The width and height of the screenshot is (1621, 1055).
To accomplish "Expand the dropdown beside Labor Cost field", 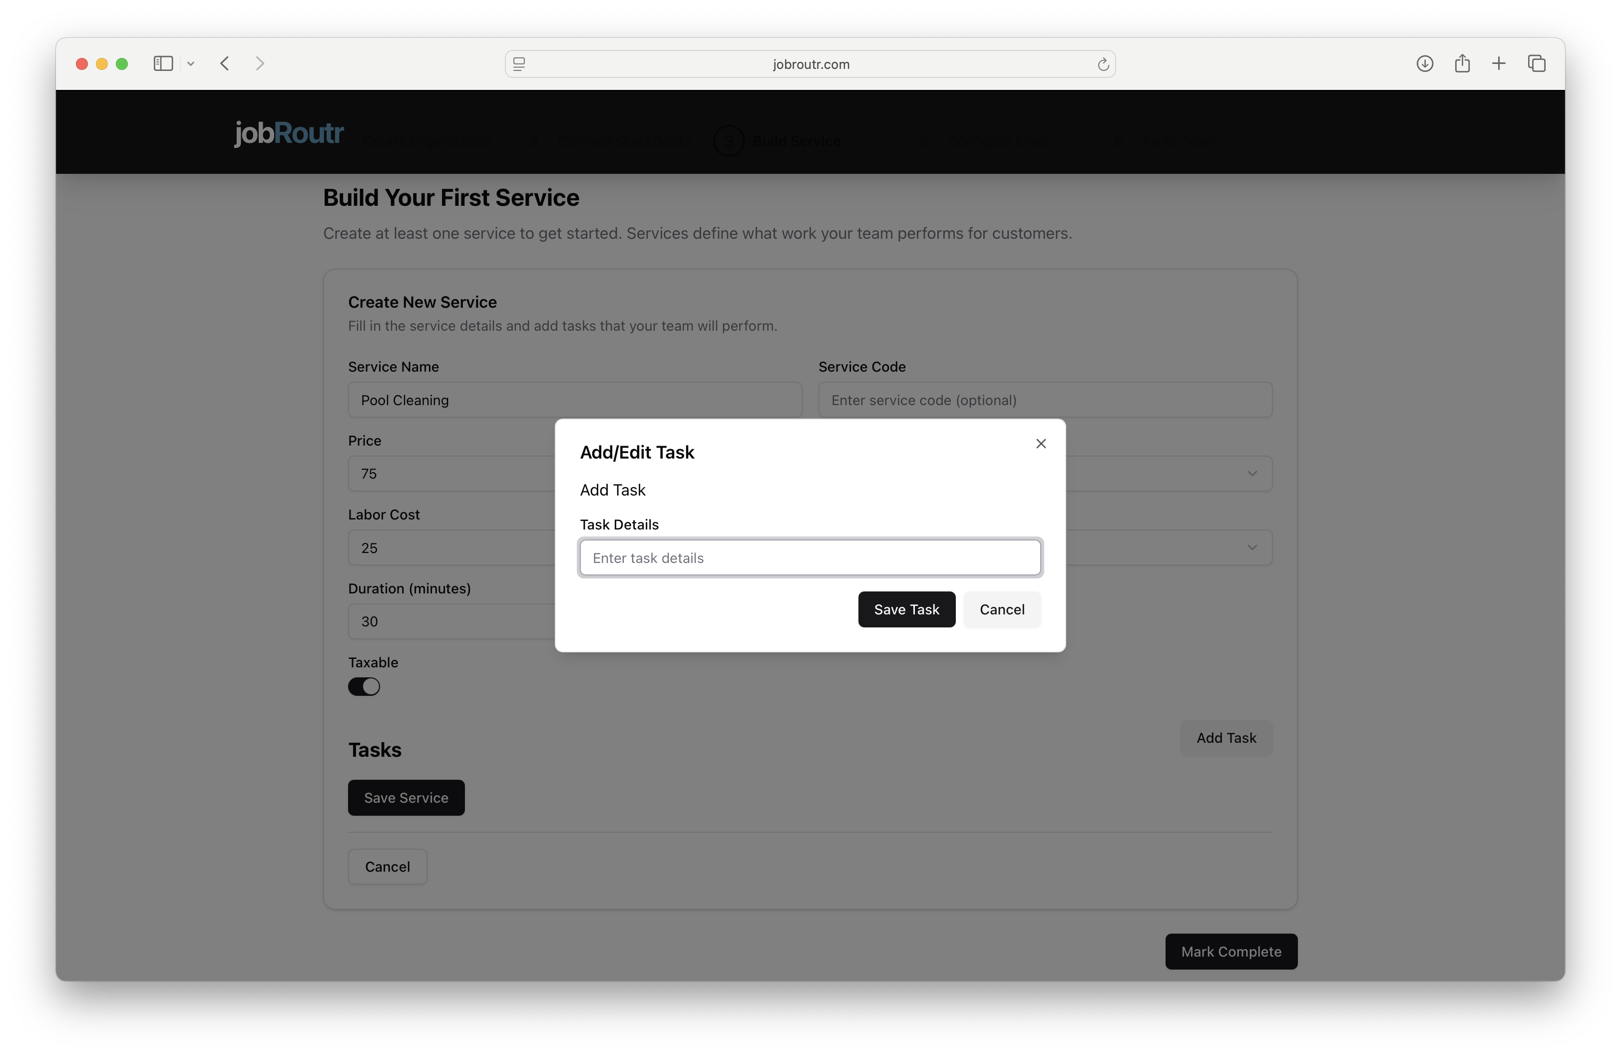I will (x=1251, y=547).
